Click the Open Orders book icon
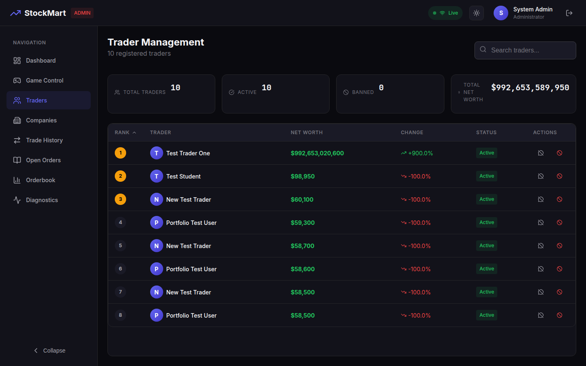 click(x=17, y=160)
